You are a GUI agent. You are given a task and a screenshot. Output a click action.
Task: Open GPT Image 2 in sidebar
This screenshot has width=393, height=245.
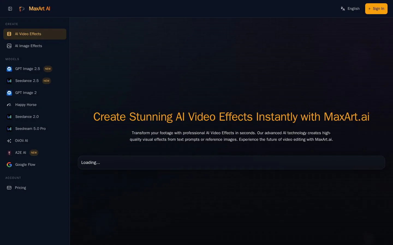[x=35, y=93]
